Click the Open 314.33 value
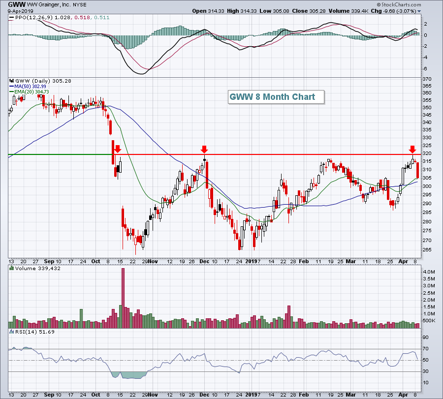Screen dimensions: 443x399 pyautogui.click(x=208, y=11)
